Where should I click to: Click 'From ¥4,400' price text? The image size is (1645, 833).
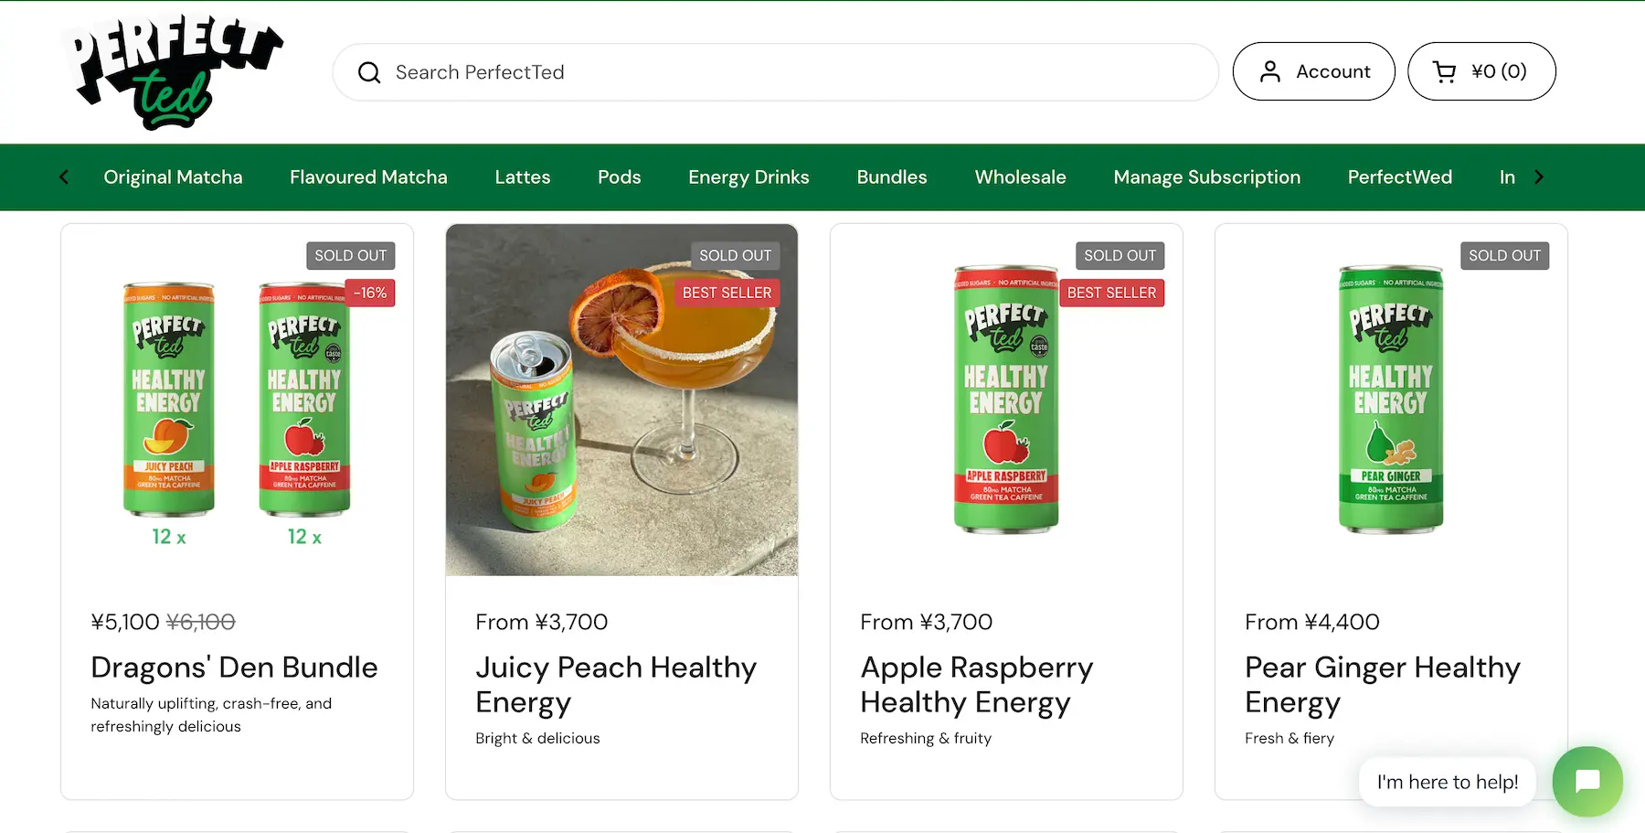point(1312,622)
